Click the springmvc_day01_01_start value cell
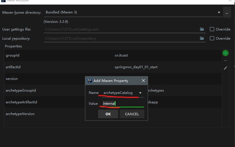This screenshot has width=235, height=147. click(136, 67)
